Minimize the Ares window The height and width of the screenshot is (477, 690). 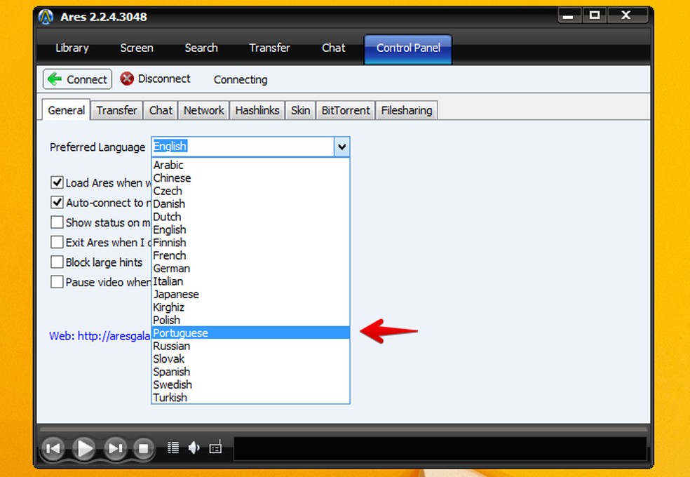pyautogui.click(x=568, y=16)
